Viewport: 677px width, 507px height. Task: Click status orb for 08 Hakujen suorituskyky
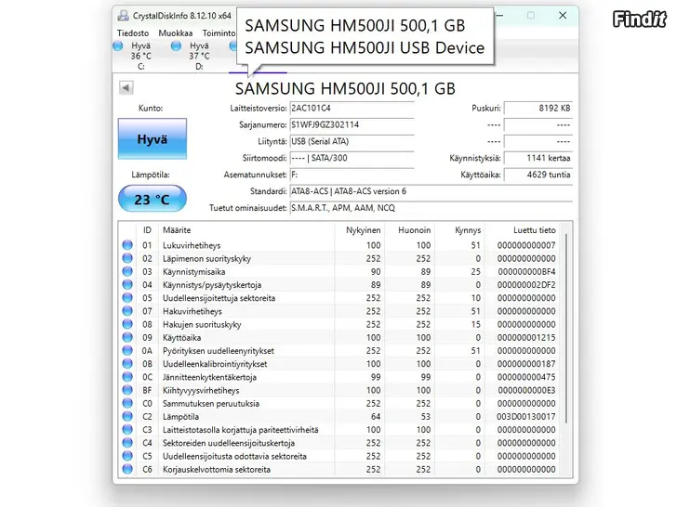(x=127, y=324)
